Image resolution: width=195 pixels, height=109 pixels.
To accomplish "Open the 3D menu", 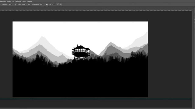I will (x=13, y=1).
